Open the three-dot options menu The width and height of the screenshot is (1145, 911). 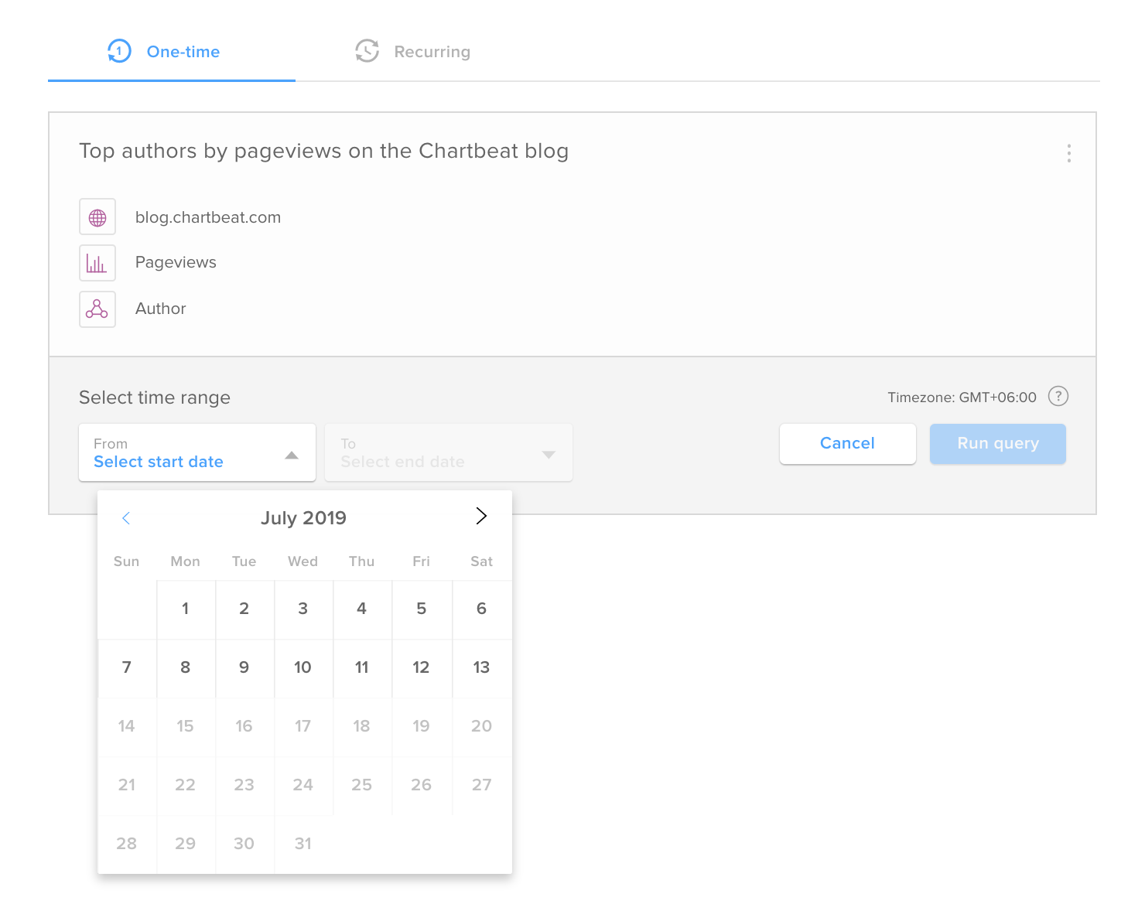(x=1068, y=153)
